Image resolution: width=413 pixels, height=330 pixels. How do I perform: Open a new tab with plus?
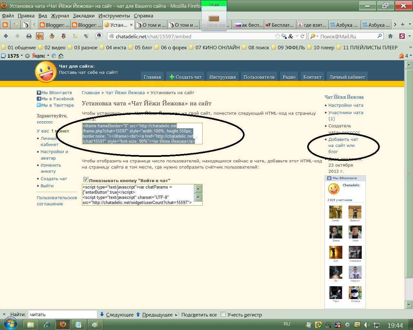(x=402, y=24)
